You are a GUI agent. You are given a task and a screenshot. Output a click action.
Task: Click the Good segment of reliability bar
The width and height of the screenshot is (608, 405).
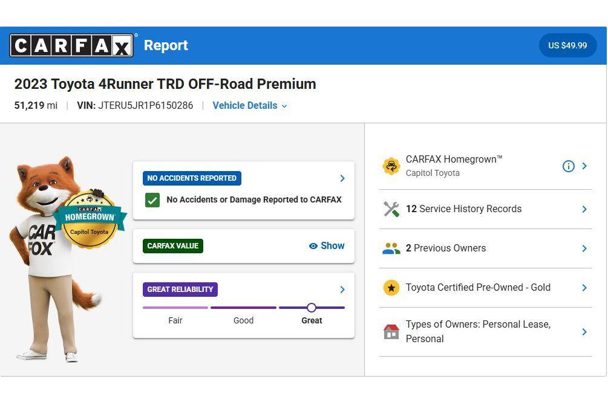pos(244,308)
